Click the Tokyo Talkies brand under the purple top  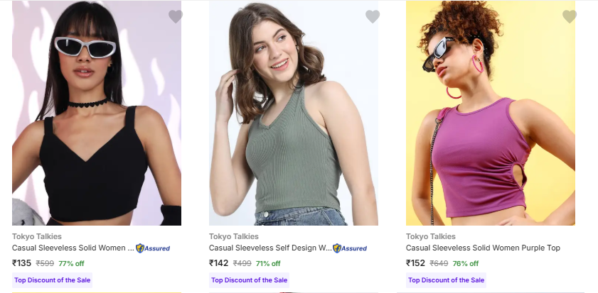pos(431,236)
